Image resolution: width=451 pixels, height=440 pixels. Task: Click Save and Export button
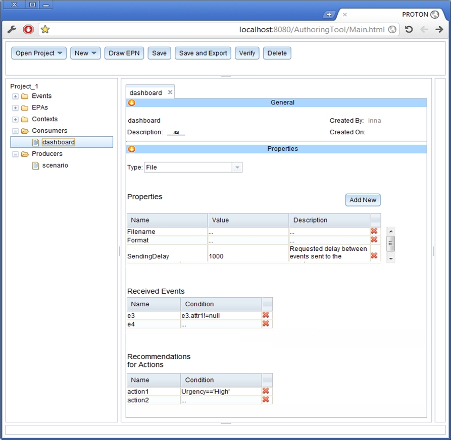[203, 53]
